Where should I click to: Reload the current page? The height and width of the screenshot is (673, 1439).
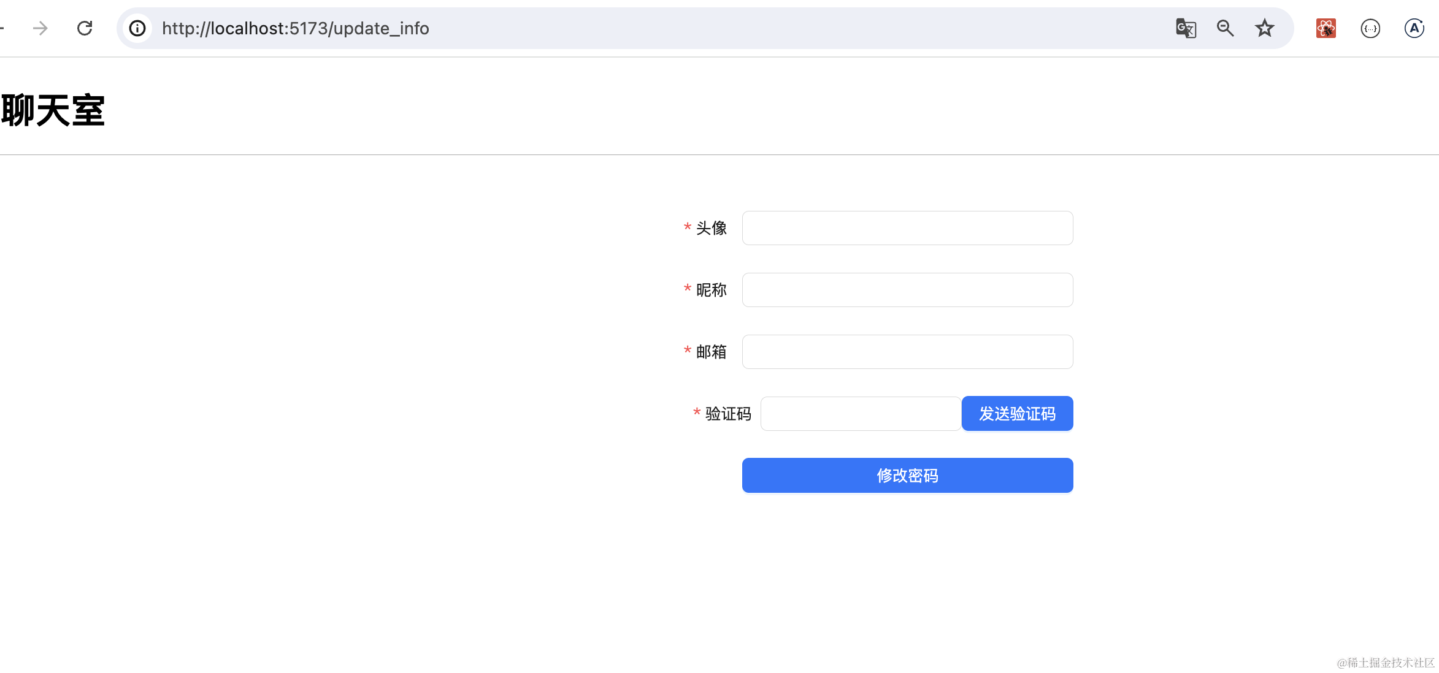[85, 28]
